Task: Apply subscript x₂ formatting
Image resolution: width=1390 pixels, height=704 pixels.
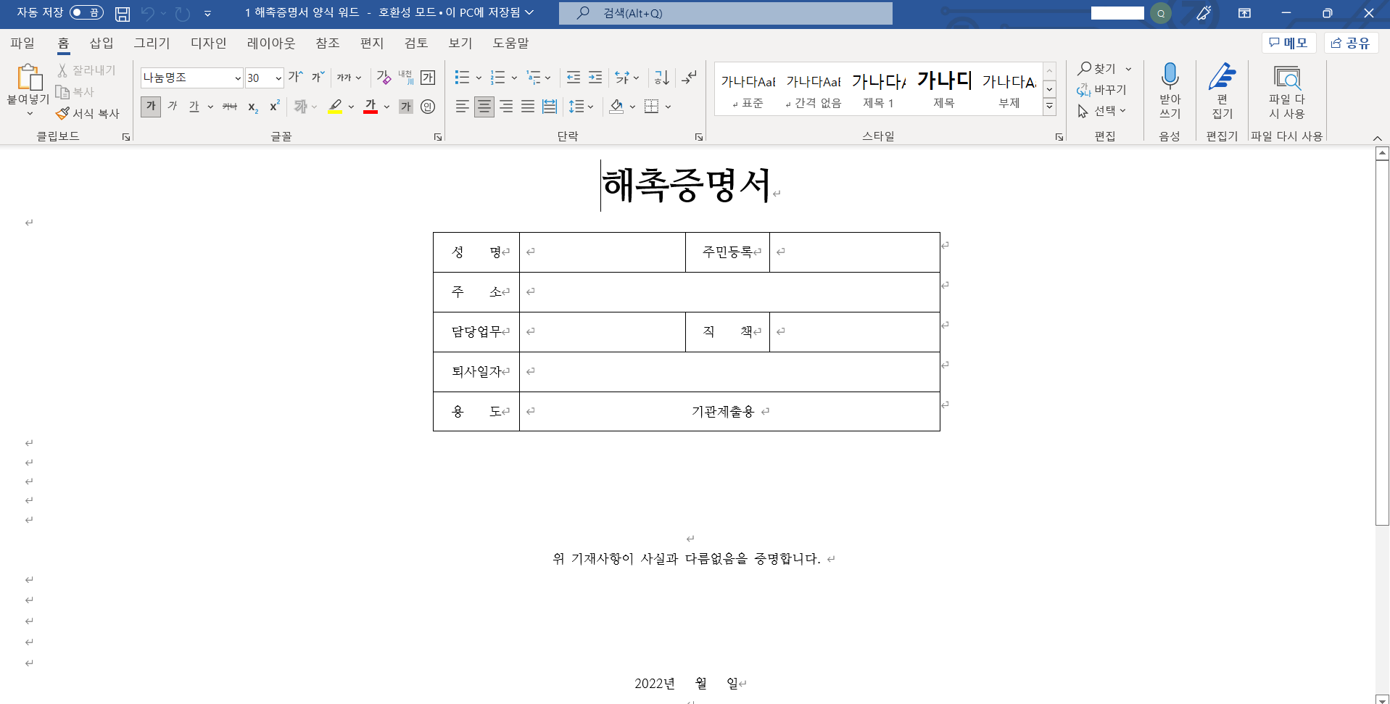Action: (x=252, y=107)
